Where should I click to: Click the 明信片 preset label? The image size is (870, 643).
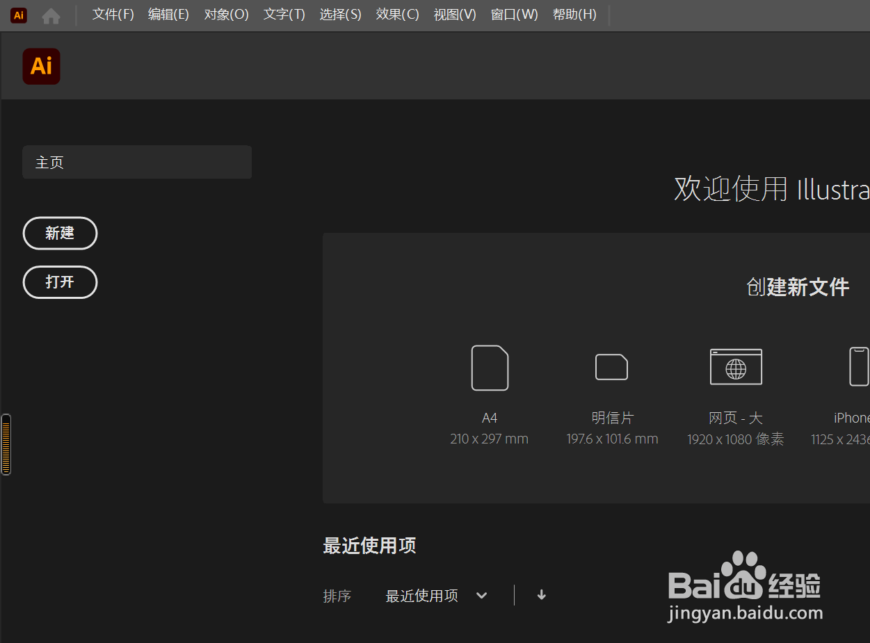point(613,418)
